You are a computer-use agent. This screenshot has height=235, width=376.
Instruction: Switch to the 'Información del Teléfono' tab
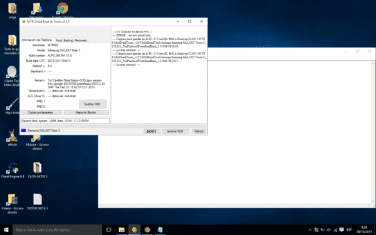37,40
